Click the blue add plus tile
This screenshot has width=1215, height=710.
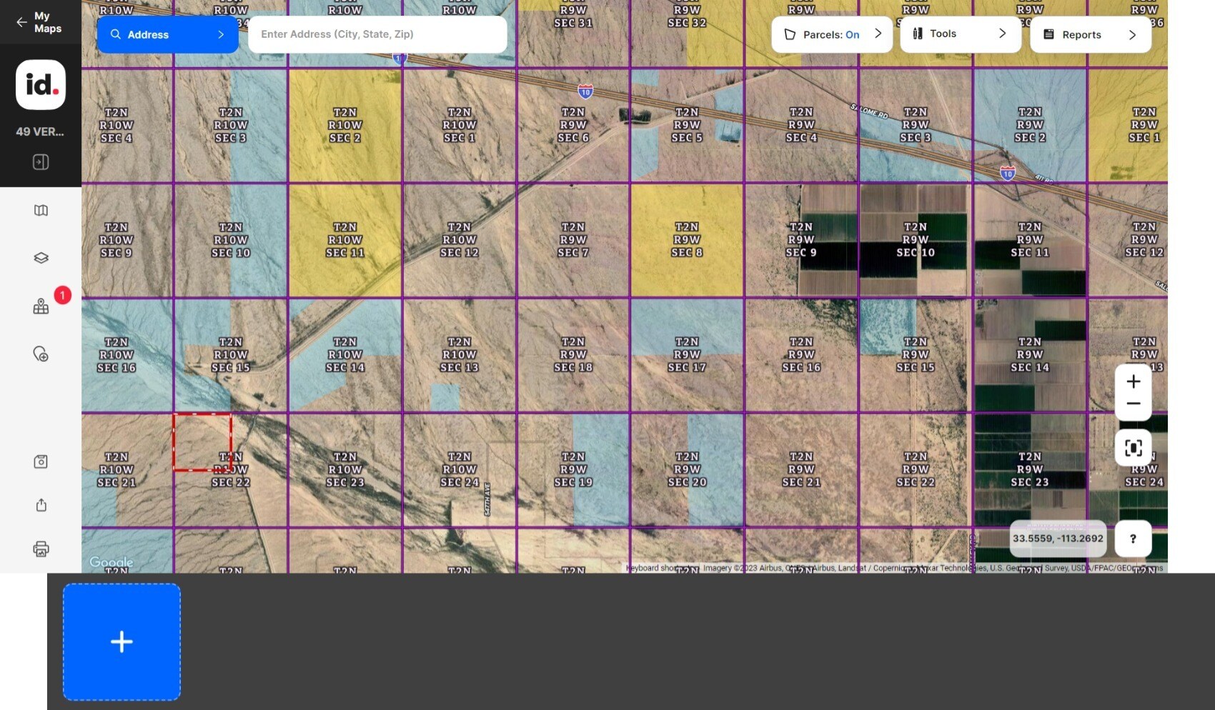(x=121, y=641)
